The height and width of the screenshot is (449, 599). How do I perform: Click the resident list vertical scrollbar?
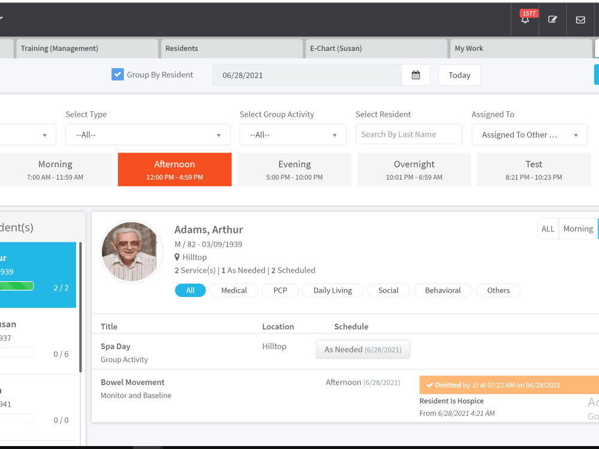81,307
